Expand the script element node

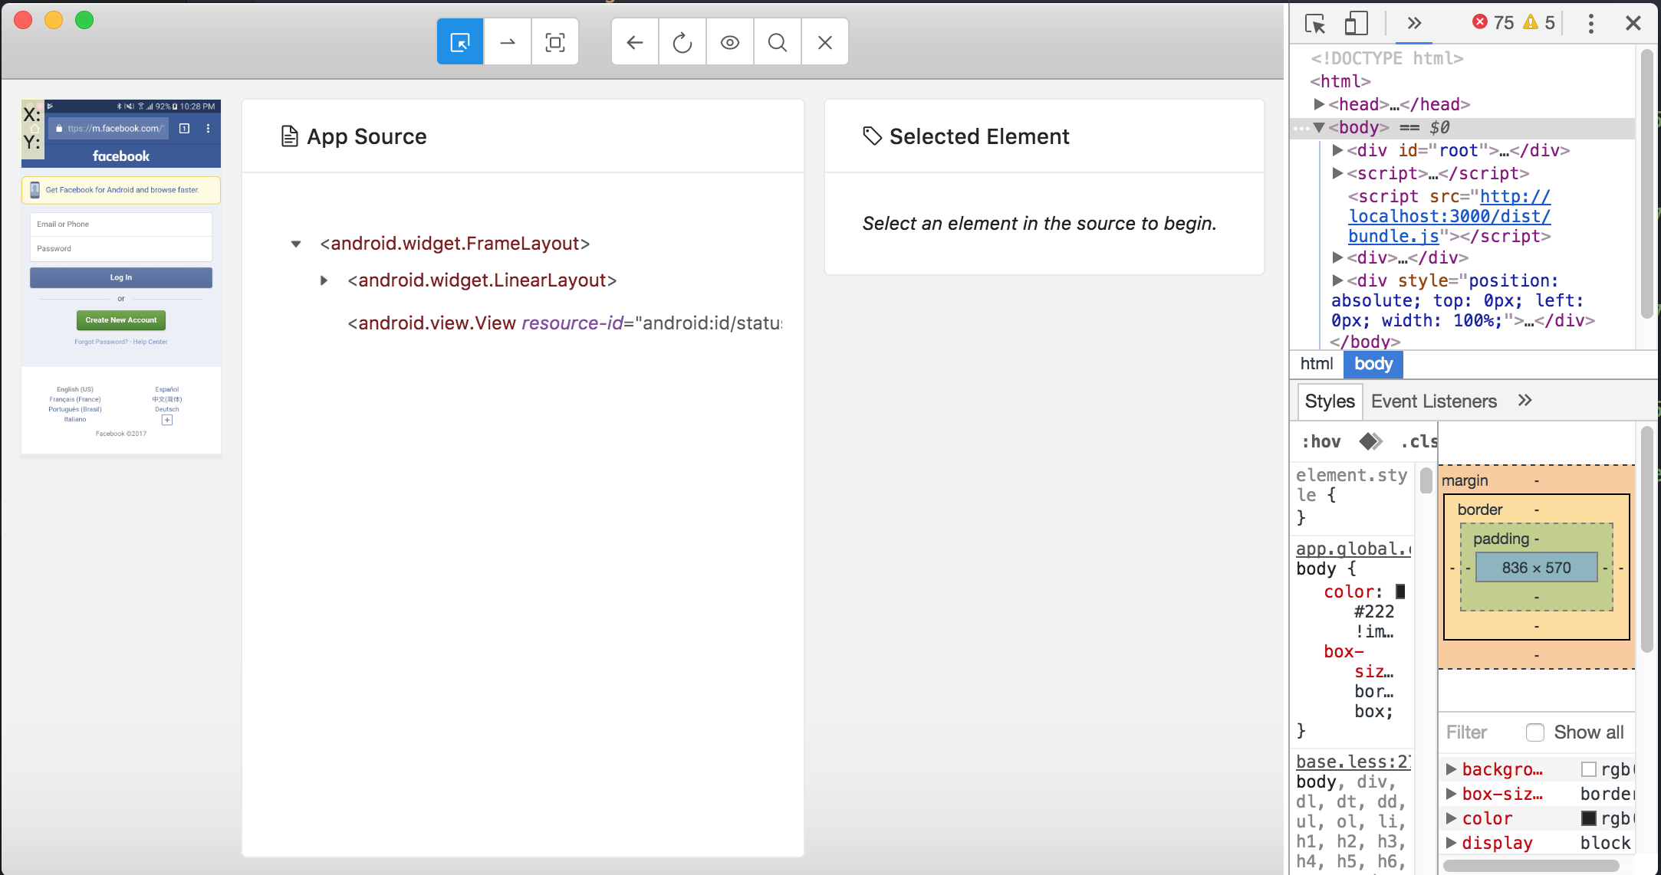(1337, 173)
